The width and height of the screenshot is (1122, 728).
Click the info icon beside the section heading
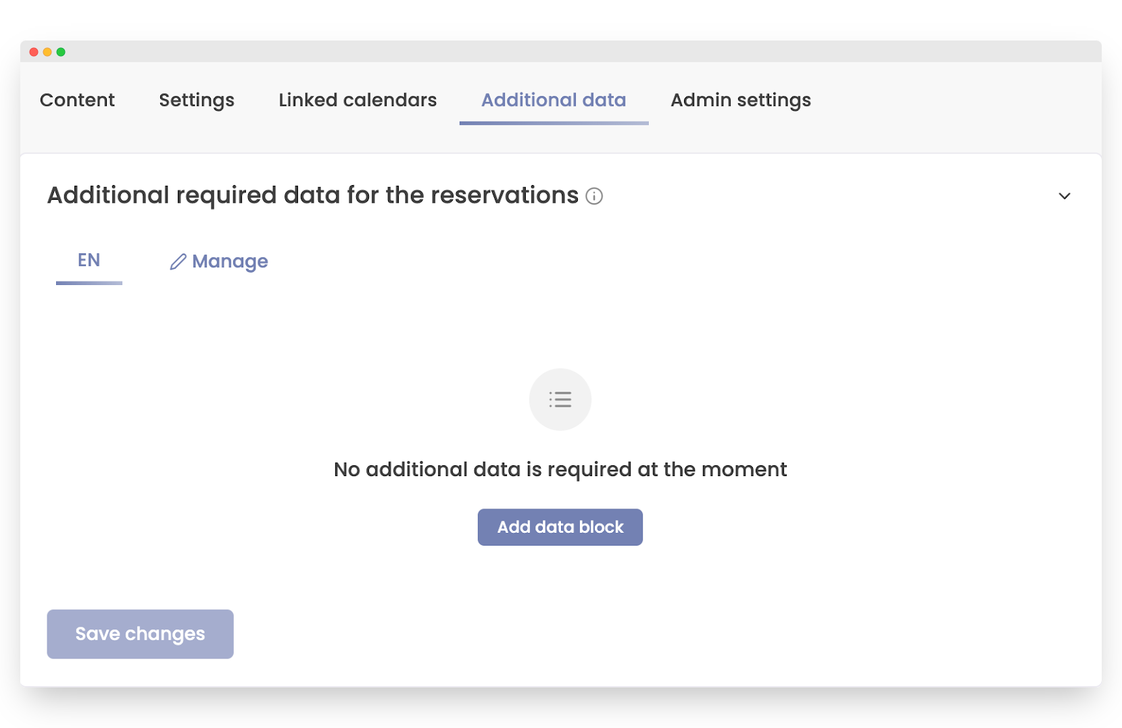pos(594,197)
